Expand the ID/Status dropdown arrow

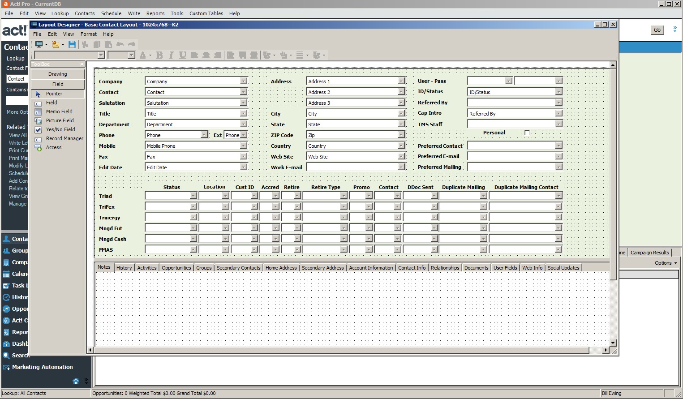coord(558,92)
